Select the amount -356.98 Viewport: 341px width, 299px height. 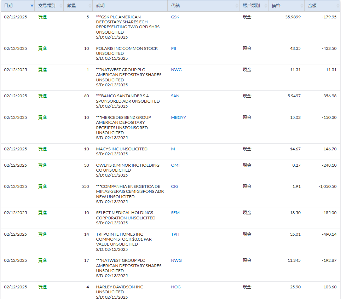(329, 96)
